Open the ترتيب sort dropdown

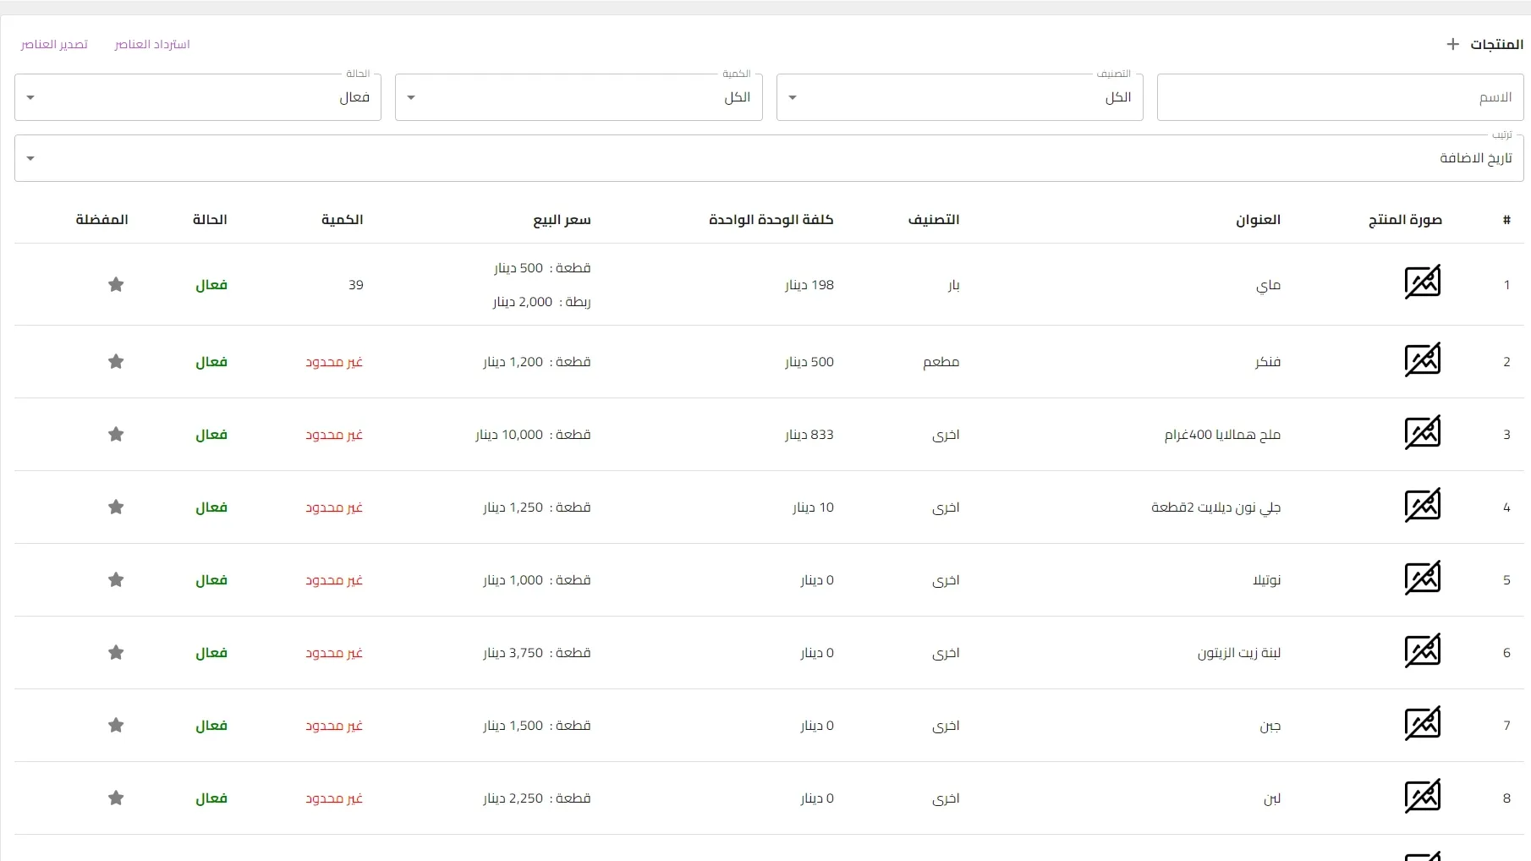point(769,158)
